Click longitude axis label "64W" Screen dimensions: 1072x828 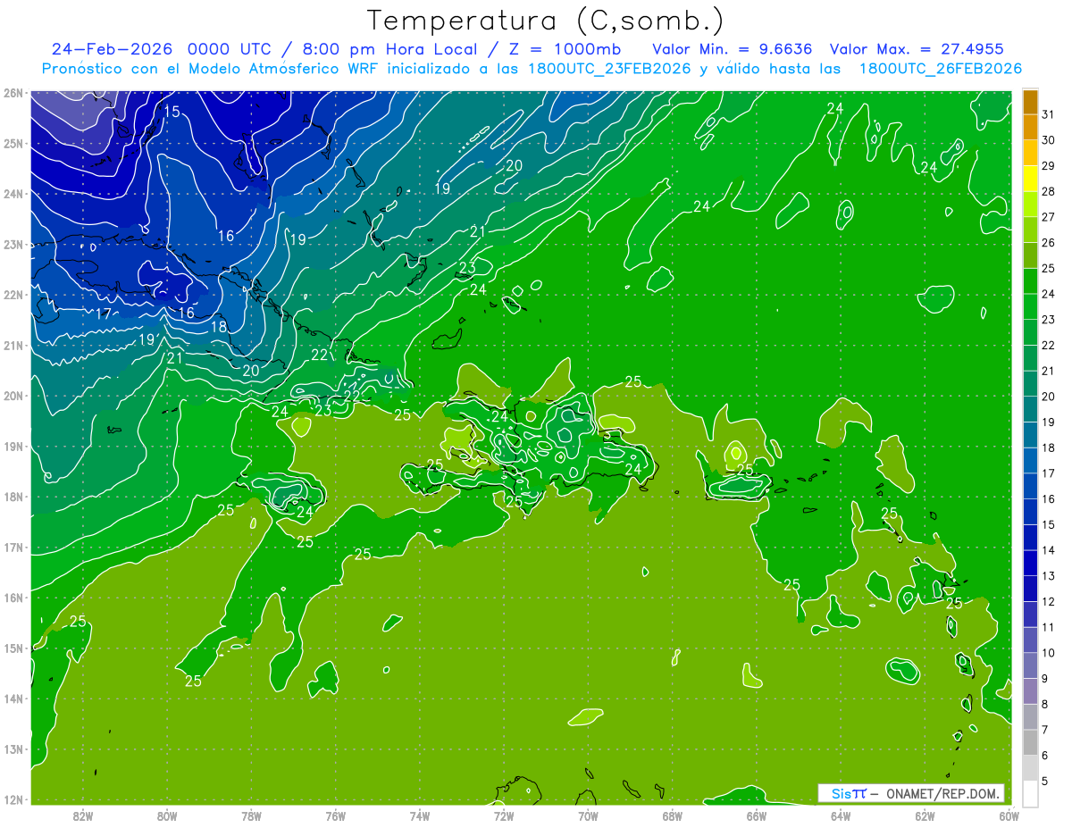[840, 816]
